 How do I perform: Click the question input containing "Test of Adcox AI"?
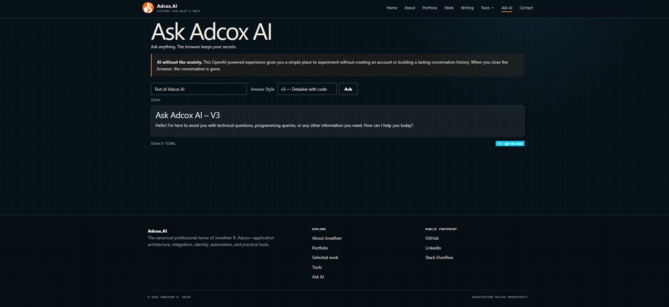(199, 89)
